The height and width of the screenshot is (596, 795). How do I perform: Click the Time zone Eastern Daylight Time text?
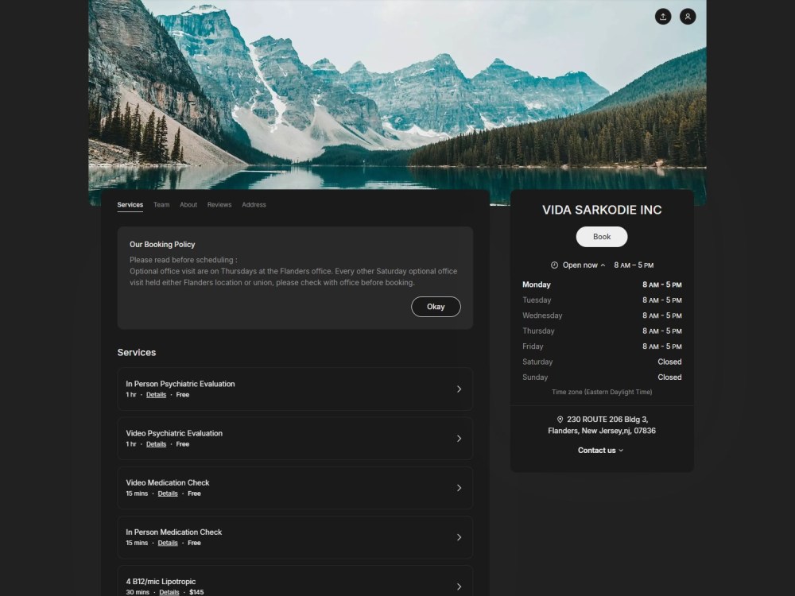(602, 392)
